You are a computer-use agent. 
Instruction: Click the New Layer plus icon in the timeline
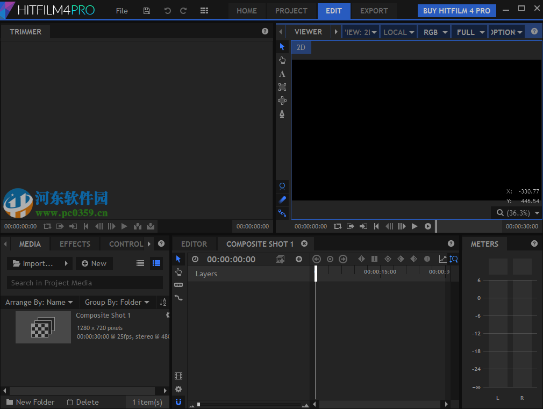(298, 259)
